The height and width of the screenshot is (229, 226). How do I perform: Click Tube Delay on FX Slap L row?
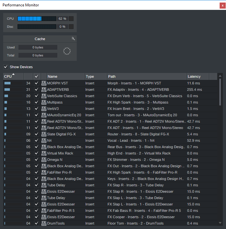click(x=56, y=198)
